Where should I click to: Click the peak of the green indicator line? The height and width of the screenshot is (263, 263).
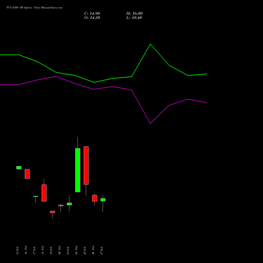150,44
